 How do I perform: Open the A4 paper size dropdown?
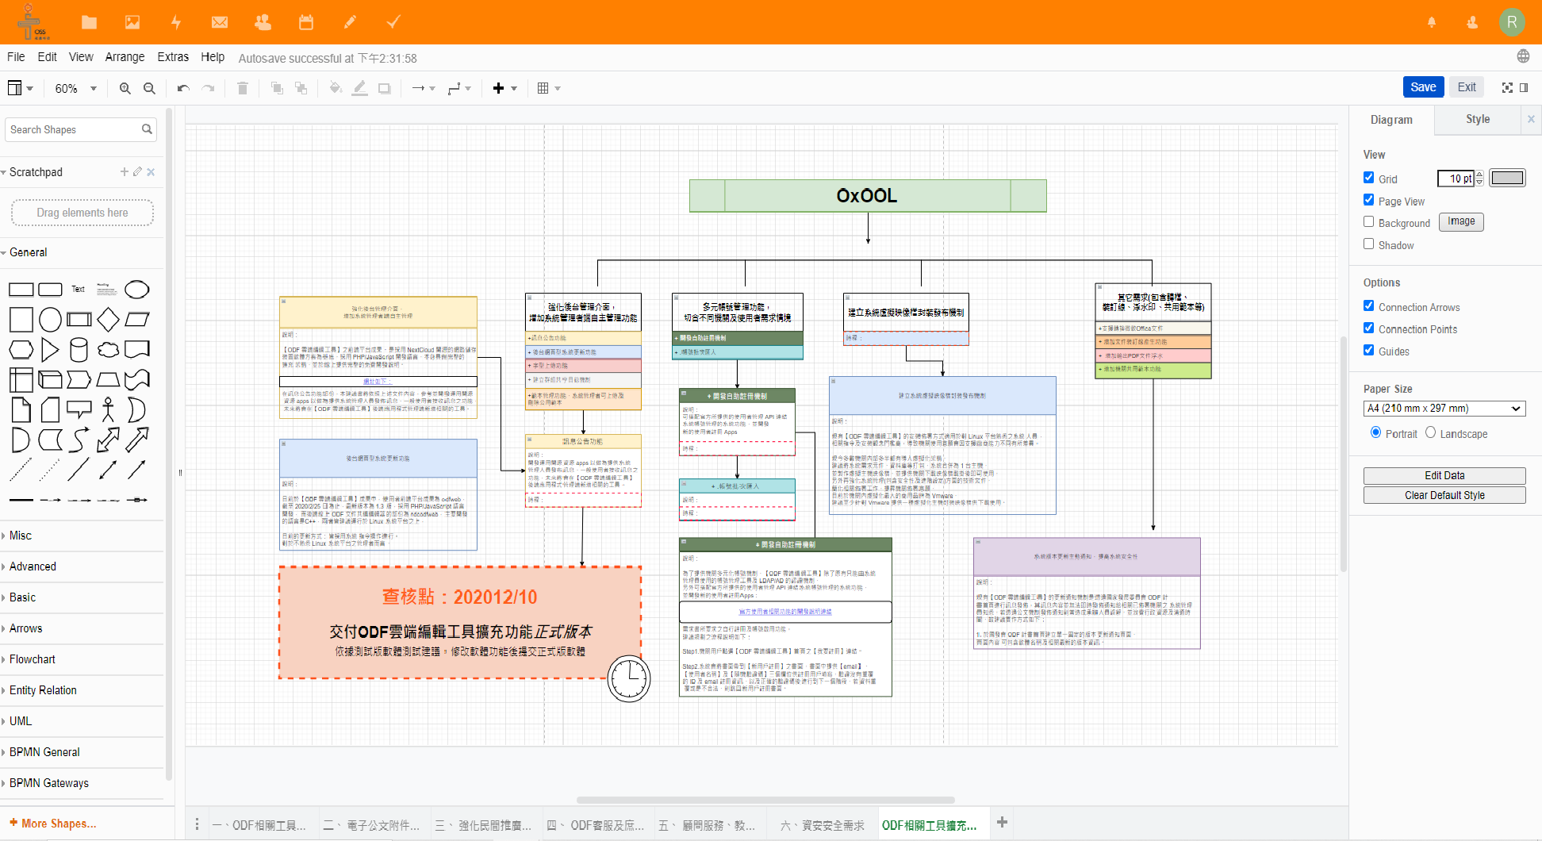1444,409
